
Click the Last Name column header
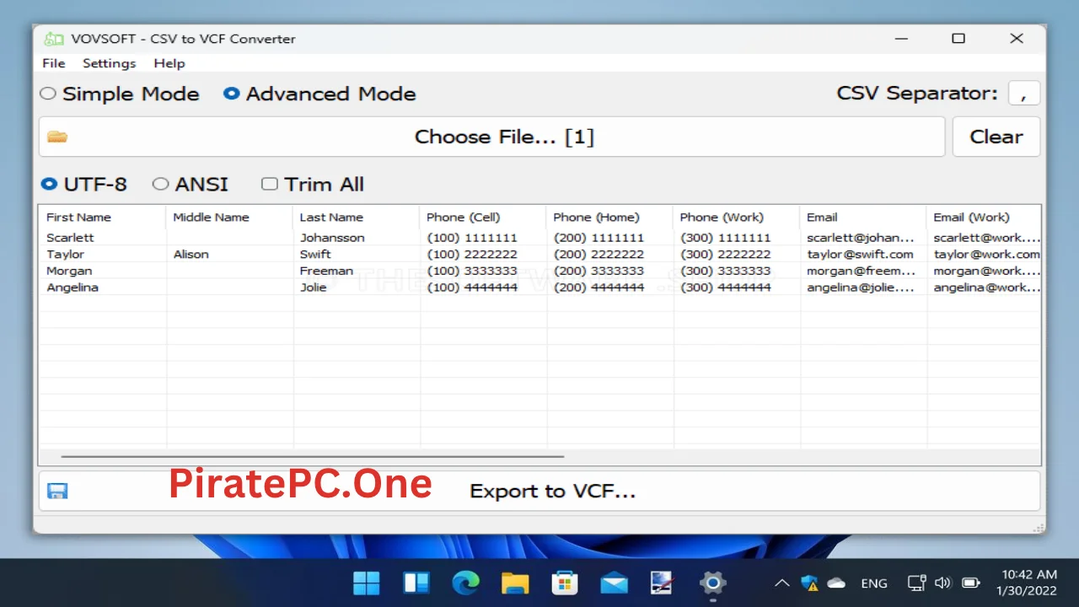tap(357, 217)
